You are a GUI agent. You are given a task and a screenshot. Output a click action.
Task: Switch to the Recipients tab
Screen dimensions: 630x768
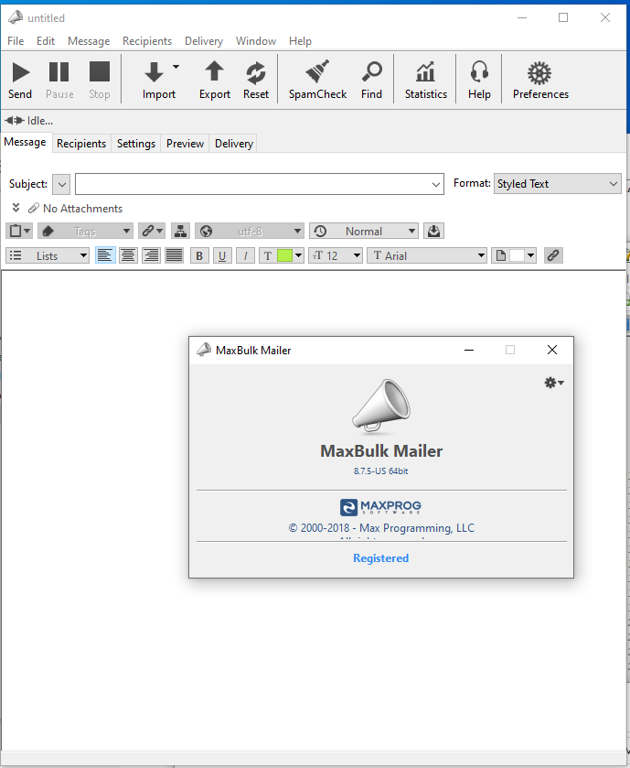coord(81,144)
